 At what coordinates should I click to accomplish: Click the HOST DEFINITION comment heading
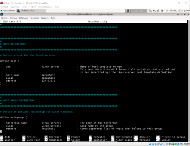click(14, 44)
